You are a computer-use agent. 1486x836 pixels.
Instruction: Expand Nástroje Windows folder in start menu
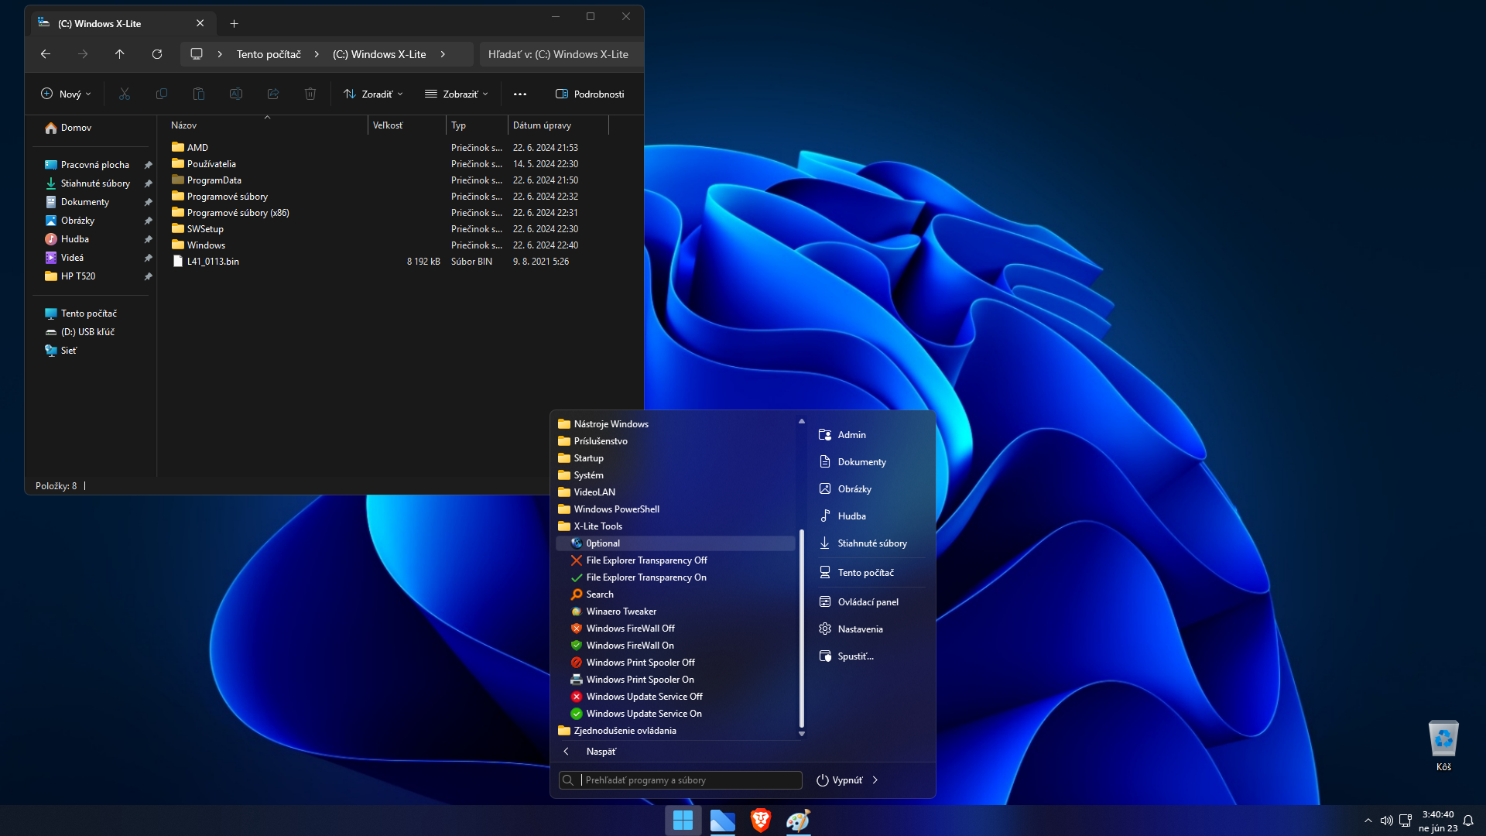click(611, 424)
